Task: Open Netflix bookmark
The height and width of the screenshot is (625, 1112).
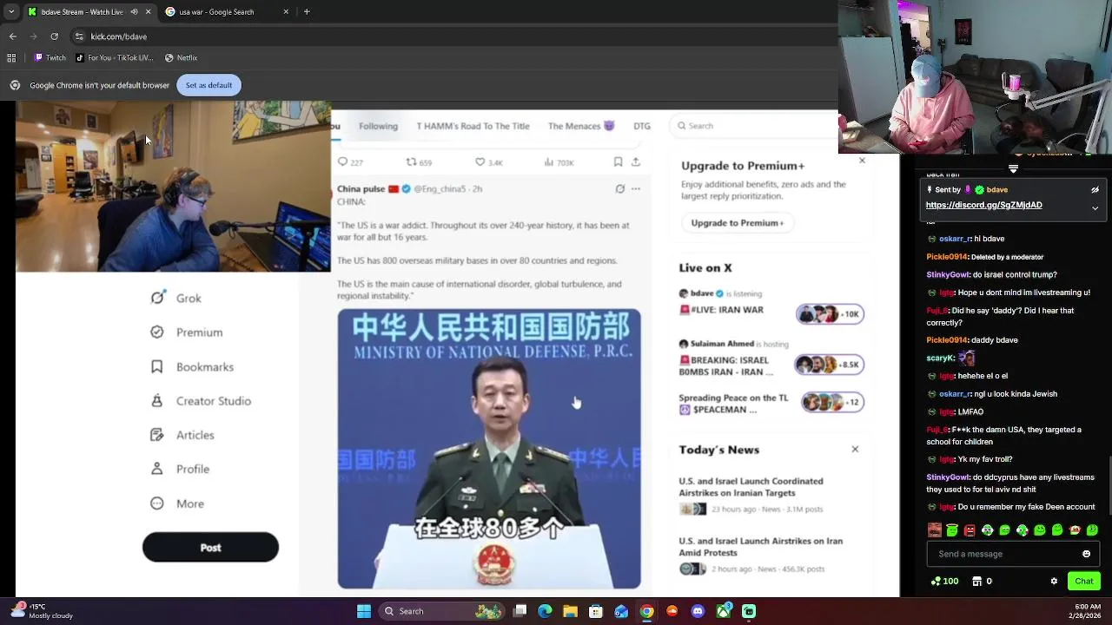Action: (181, 58)
